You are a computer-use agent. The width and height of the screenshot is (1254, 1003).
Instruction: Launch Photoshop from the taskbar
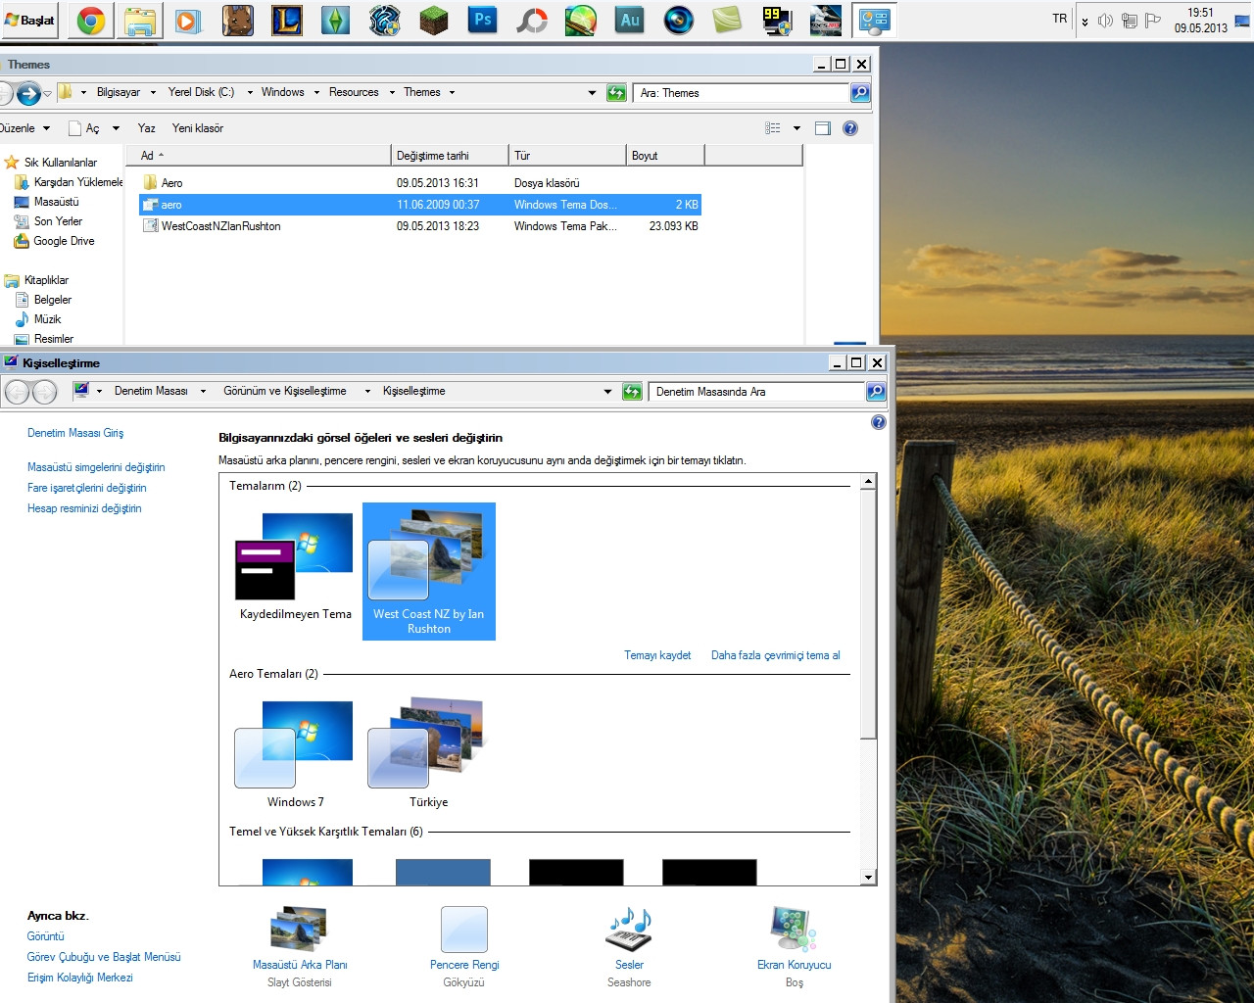pos(483,20)
